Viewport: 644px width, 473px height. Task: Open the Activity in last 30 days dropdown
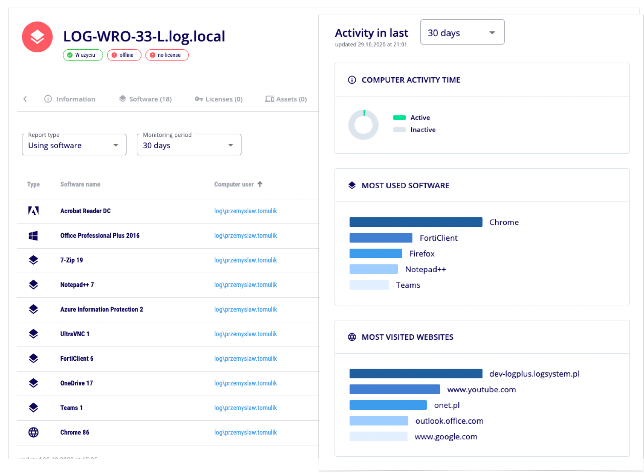pos(462,32)
